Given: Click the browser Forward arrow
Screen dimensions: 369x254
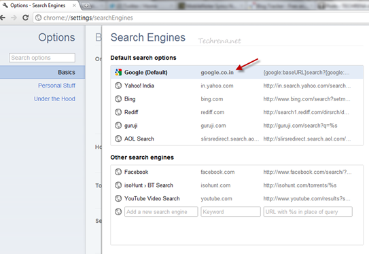Looking at the screenshot, I should point(14,18).
